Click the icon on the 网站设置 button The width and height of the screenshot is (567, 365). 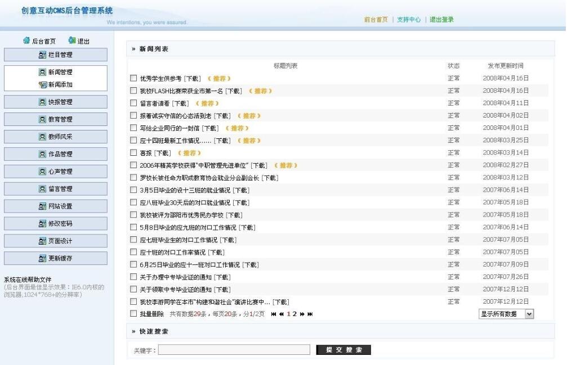click(x=42, y=206)
